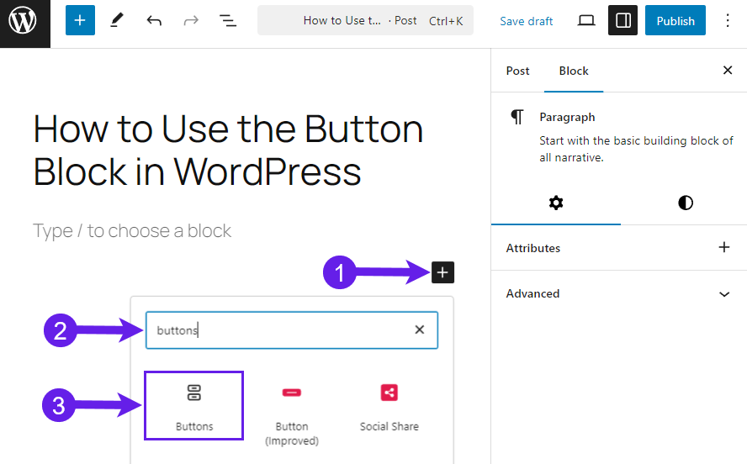Click the Publish button

click(675, 20)
